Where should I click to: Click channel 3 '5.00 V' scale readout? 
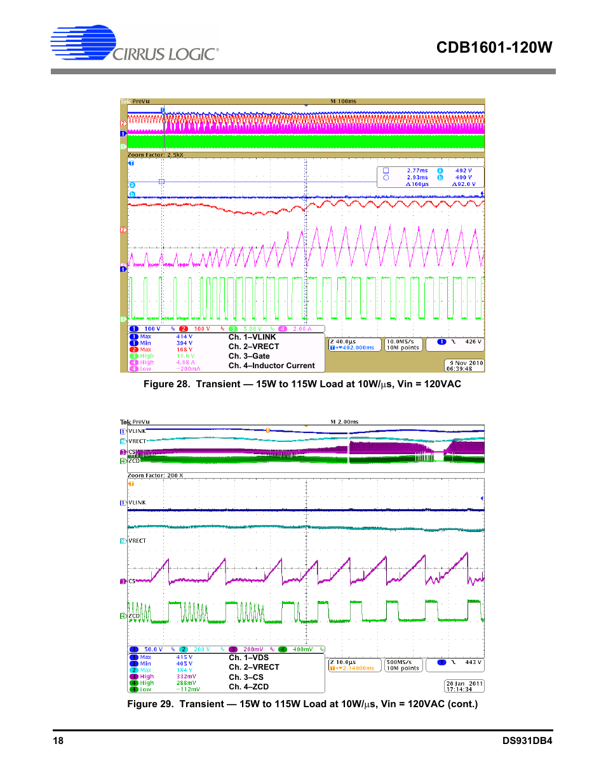pos(253,329)
